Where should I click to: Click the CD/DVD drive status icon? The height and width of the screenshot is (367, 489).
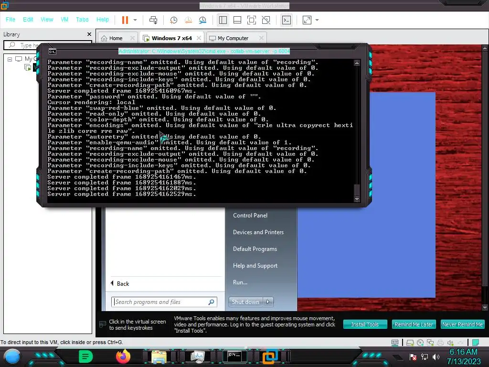[x=420, y=343]
